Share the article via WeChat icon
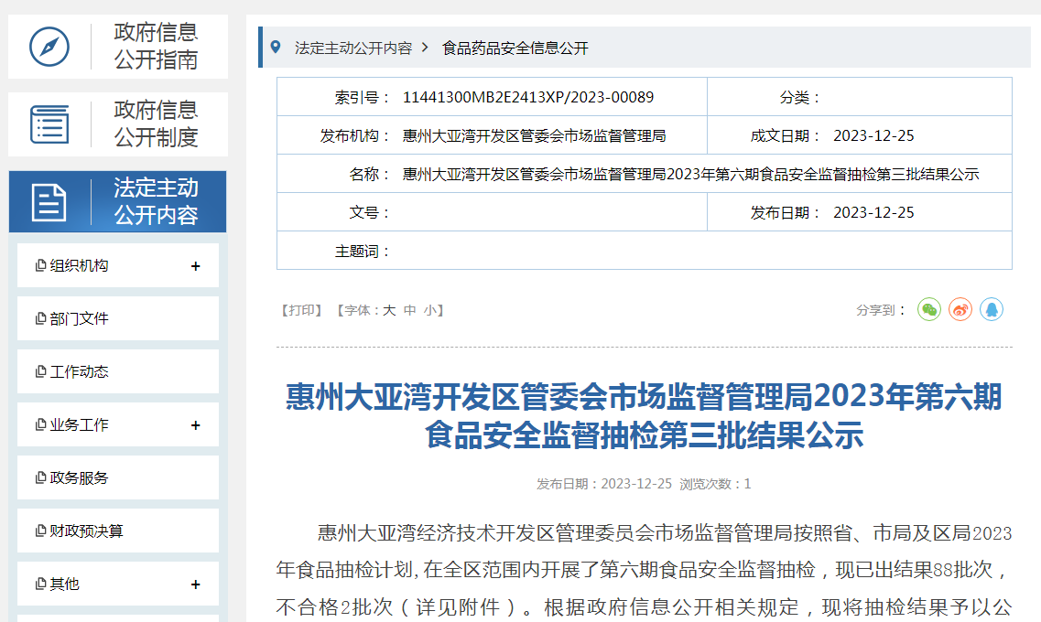The width and height of the screenshot is (1041, 622). [929, 310]
